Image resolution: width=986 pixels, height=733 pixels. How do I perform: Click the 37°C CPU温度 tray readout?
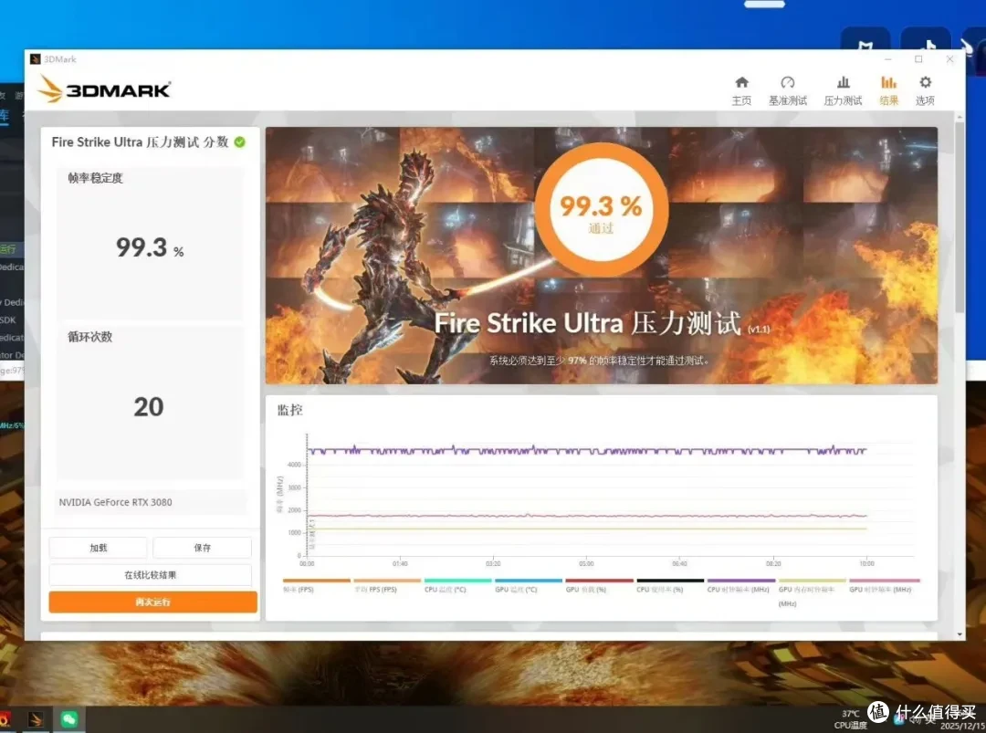(x=850, y=720)
